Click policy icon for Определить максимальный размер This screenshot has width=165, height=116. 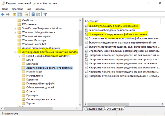click(x=86, y=51)
